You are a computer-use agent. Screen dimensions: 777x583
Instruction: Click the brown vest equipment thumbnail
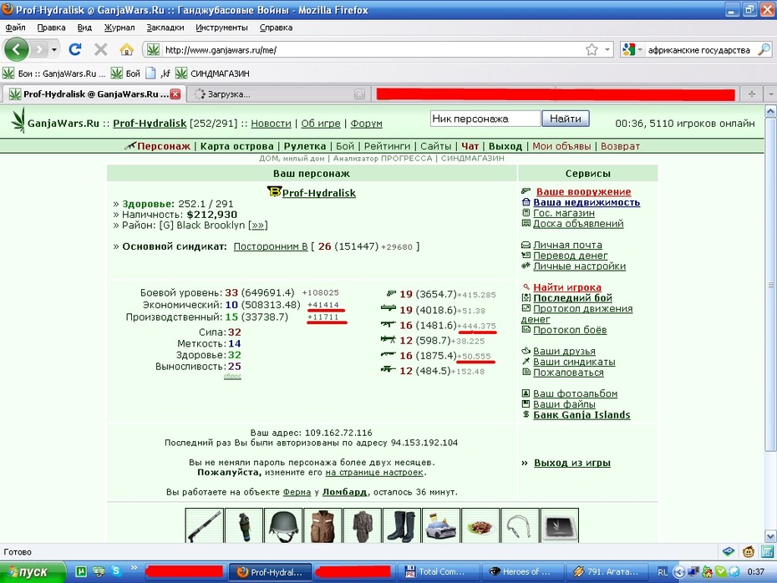pos(322,525)
